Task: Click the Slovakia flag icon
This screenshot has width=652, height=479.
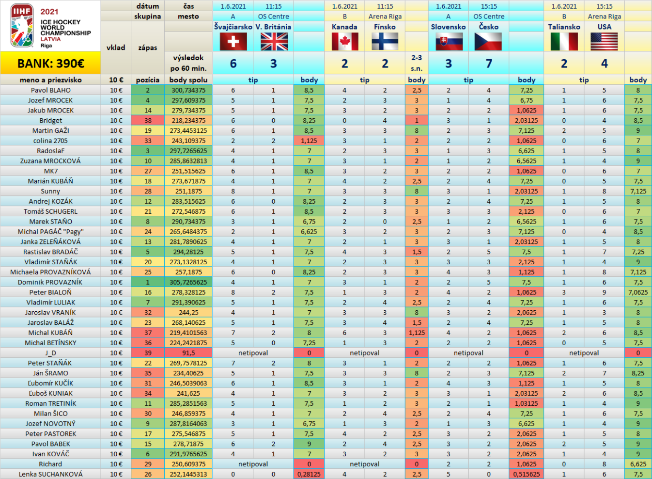Action: coord(449,42)
